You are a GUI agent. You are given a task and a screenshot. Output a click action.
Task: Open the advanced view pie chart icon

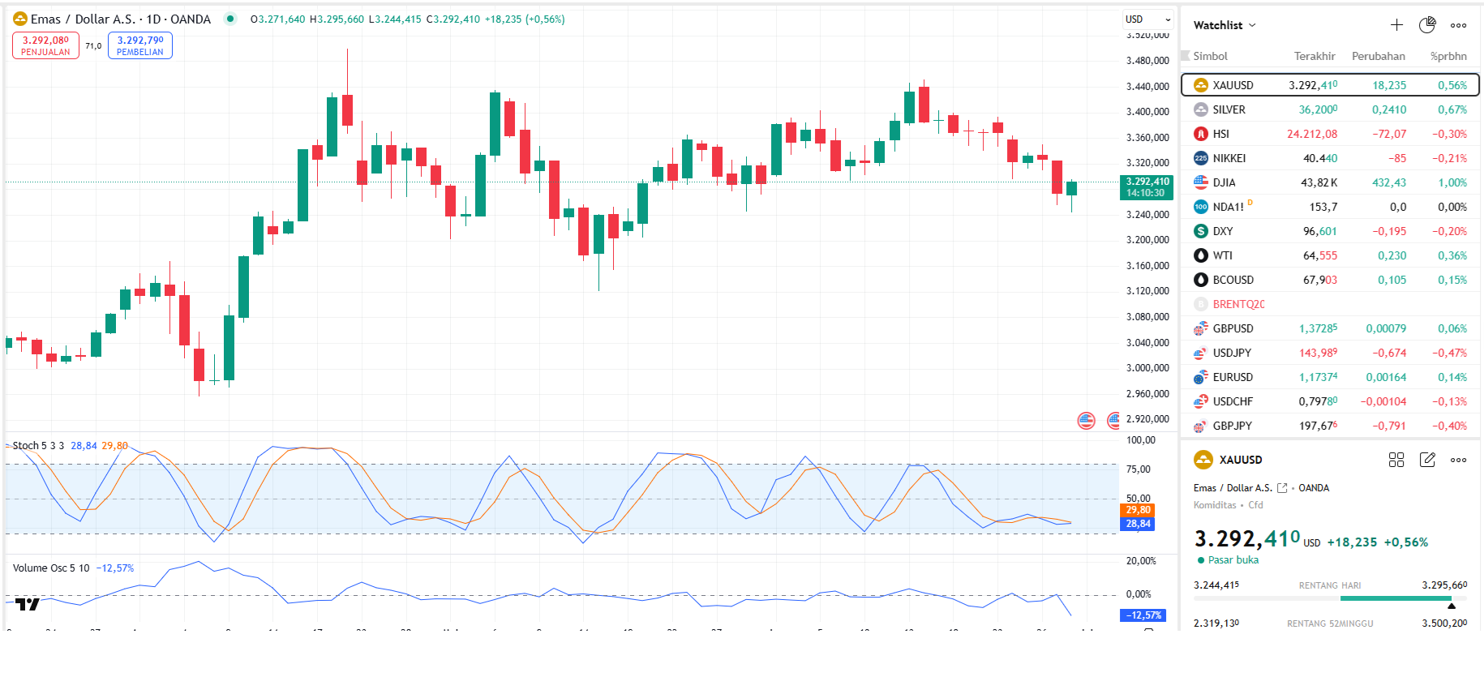1427,25
